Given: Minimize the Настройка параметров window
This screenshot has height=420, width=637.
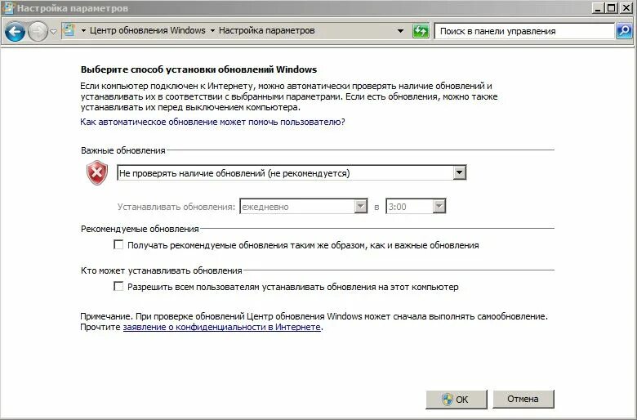Looking at the screenshot, I should click(597, 7).
